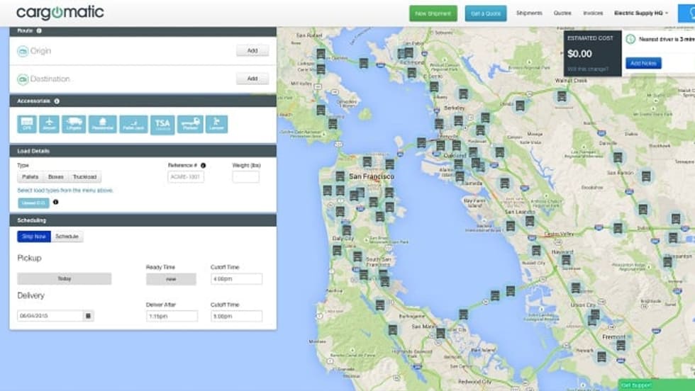Click the Route info icon
The image size is (695, 391).
point(39,30)
